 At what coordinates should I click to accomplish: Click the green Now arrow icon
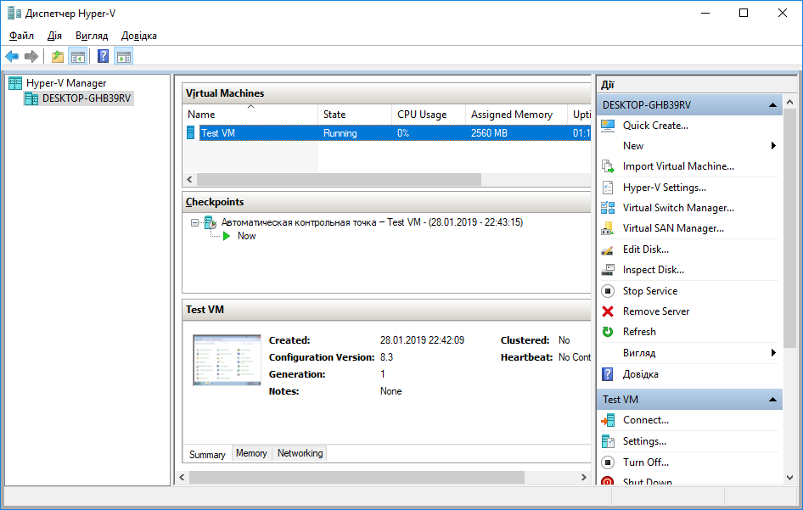click(x=227, y=236)
